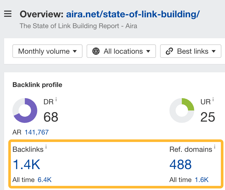Viewport: 225px width, 190px height.
Task: Expand the Best links dropdown
Action: coord(191,51)
